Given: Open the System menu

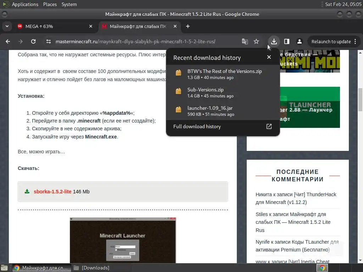Looking at the screenshot, I should (69, 4).
